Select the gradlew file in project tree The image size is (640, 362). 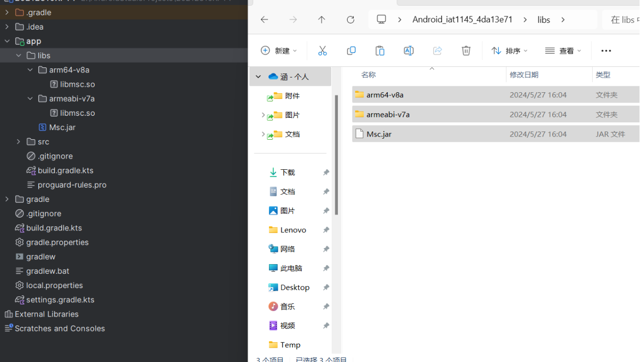tap(41, 256)
